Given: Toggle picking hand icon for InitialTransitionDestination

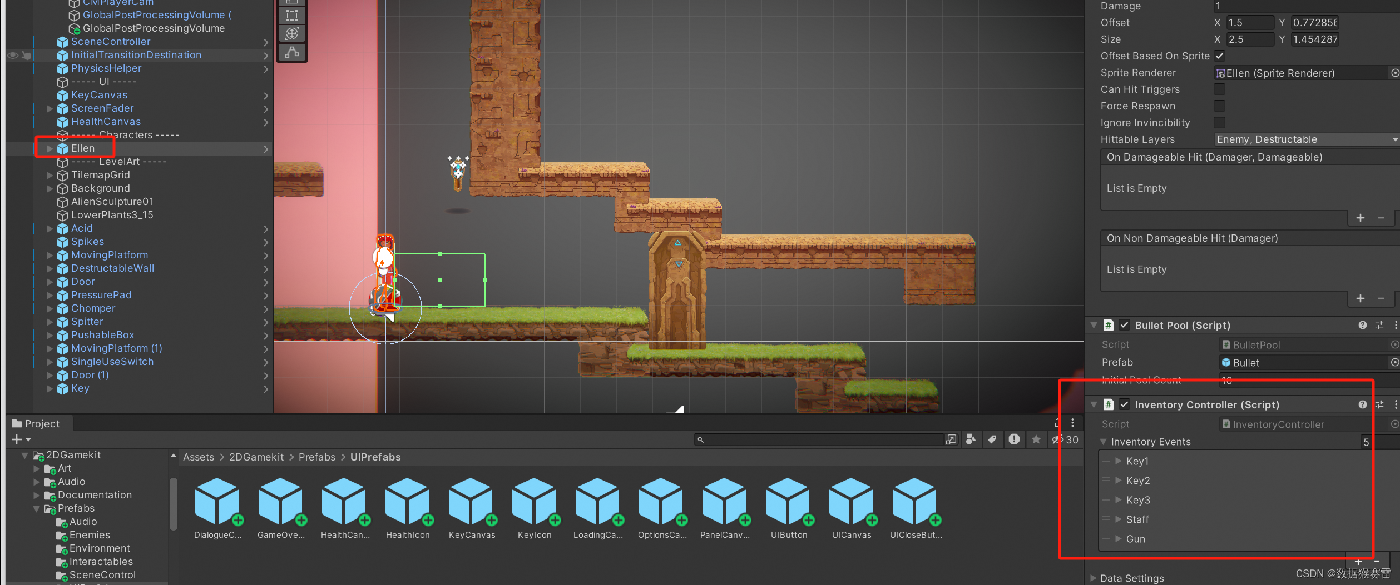Looking at the screenshot, I should pyautogui.click(x=26, y=55).
